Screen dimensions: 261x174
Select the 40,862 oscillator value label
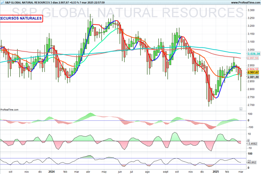252,162
